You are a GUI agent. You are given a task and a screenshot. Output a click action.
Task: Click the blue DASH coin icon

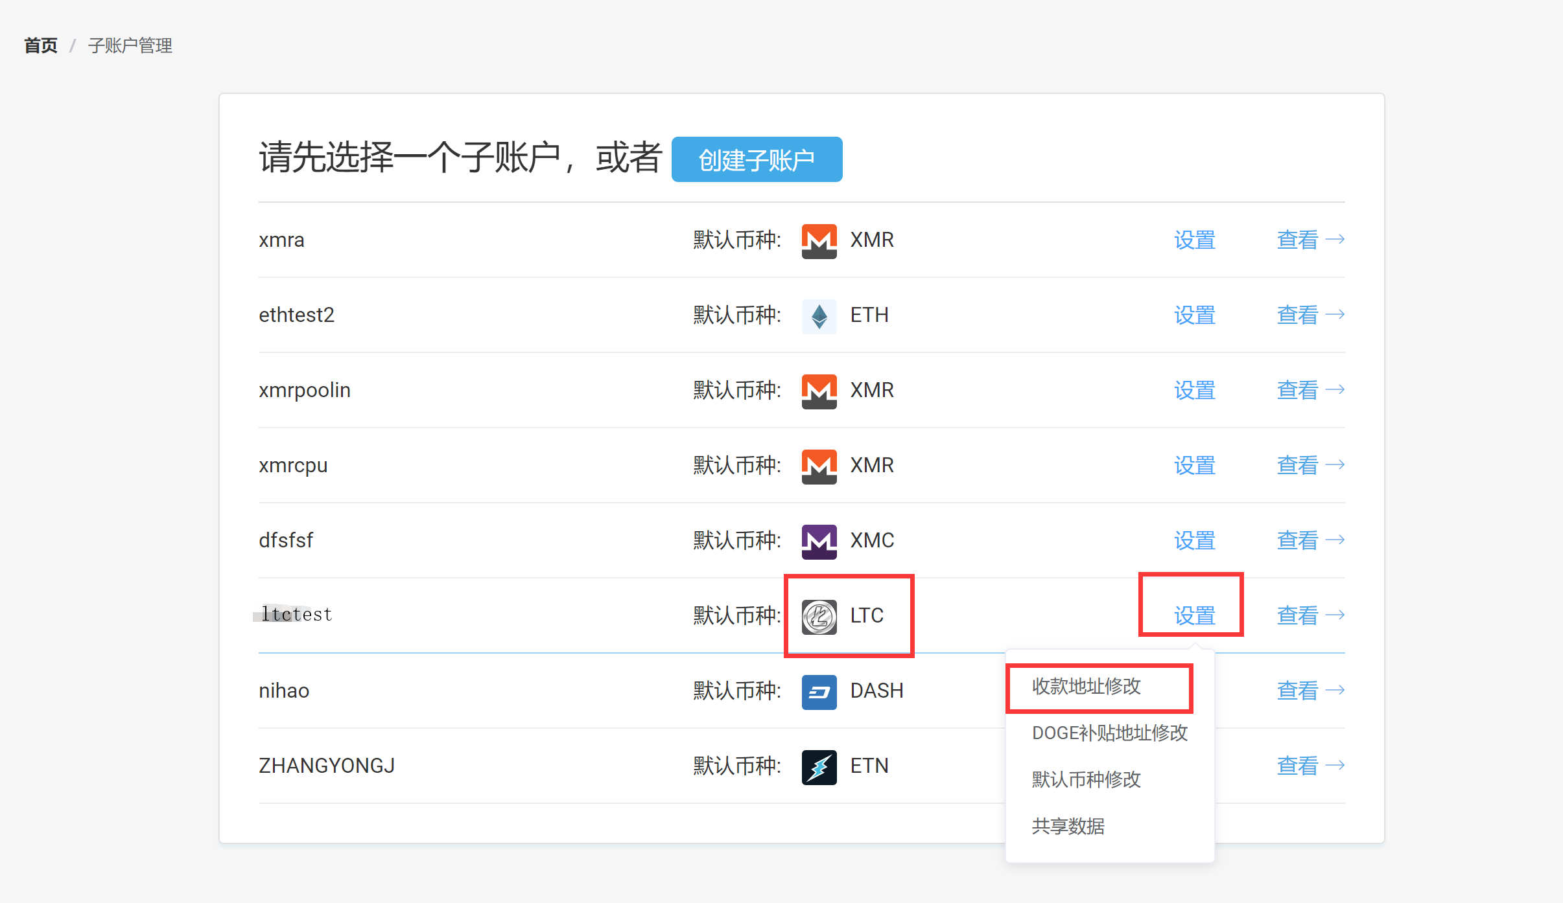tap(819, 692)
